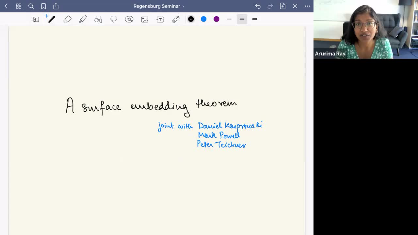Image resolution: width=418 pixels, height=235 pixels.
Task: Open the search magnifier
Action: [x=31, y=6]
